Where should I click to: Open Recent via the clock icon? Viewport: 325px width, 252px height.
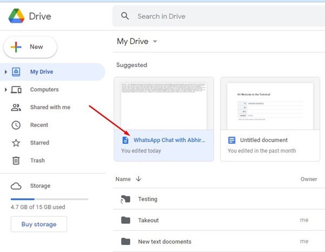(16, 125)
